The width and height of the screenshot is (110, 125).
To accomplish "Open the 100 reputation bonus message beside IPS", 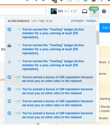I will 58,79.
